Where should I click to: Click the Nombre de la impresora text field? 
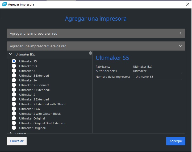click(x=157, y=77)
